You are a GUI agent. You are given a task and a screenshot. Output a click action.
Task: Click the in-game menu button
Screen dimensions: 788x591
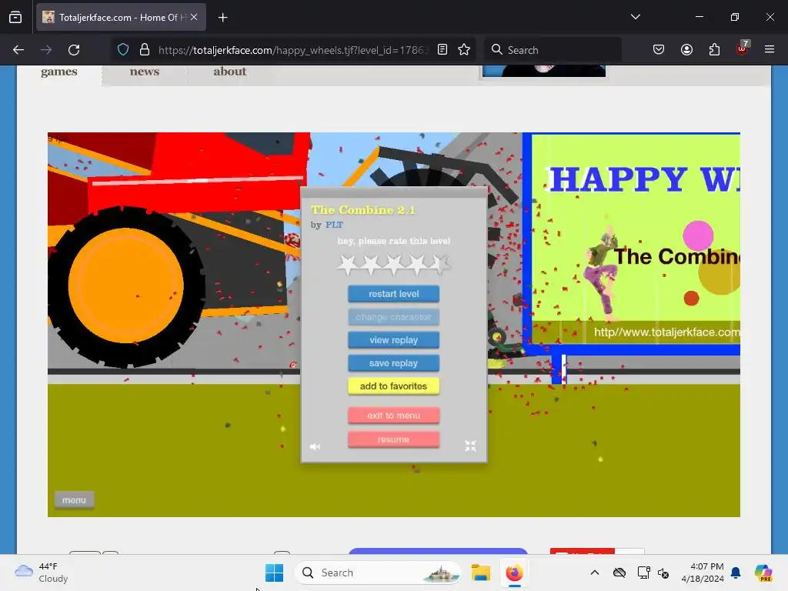(74, 500)
